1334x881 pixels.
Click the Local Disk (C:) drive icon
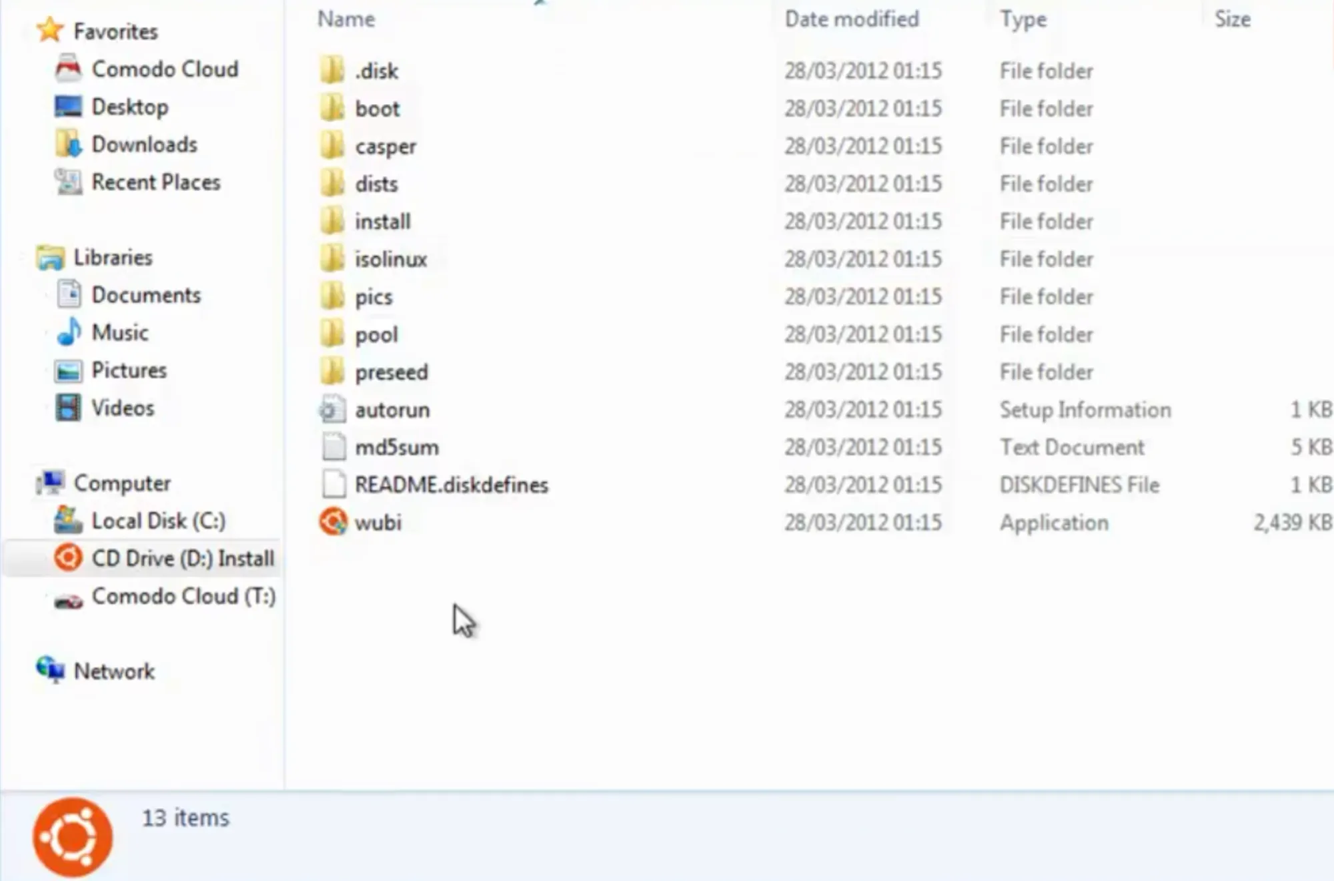68,521
